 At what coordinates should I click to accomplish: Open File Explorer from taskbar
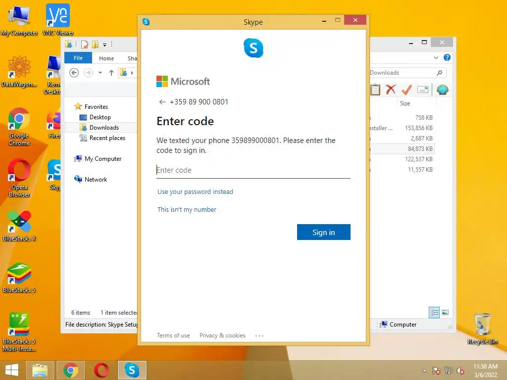click(40, 370)
